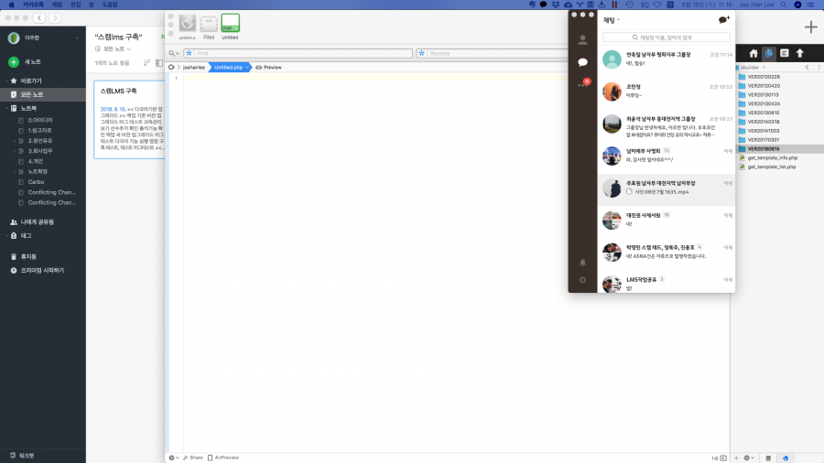
Task: Click green new note plus icon
Action: tap(14, 62)
